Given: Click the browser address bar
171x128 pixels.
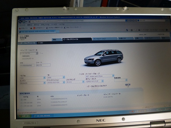Looking at the screenshot, I should point(77,21).
